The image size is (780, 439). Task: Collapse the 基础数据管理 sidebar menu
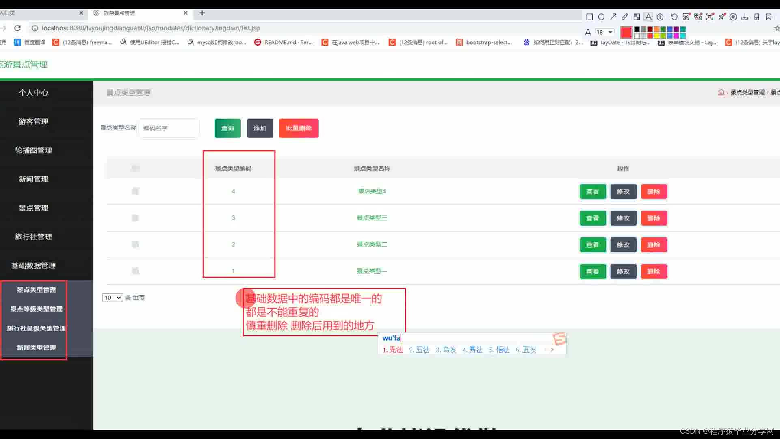pos(33,265)
